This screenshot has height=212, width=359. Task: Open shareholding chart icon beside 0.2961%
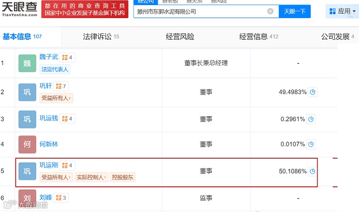311,119
